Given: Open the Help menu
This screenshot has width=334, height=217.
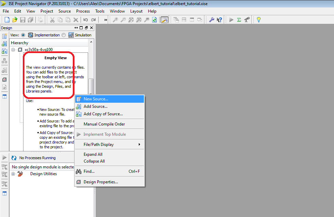Looking at the screenshot, I should pyautogui.click(x=152, y=11).
